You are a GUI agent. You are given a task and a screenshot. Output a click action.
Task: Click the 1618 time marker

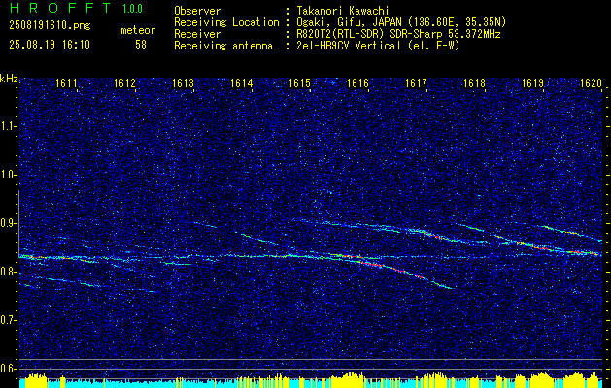(x=475, y=83)
